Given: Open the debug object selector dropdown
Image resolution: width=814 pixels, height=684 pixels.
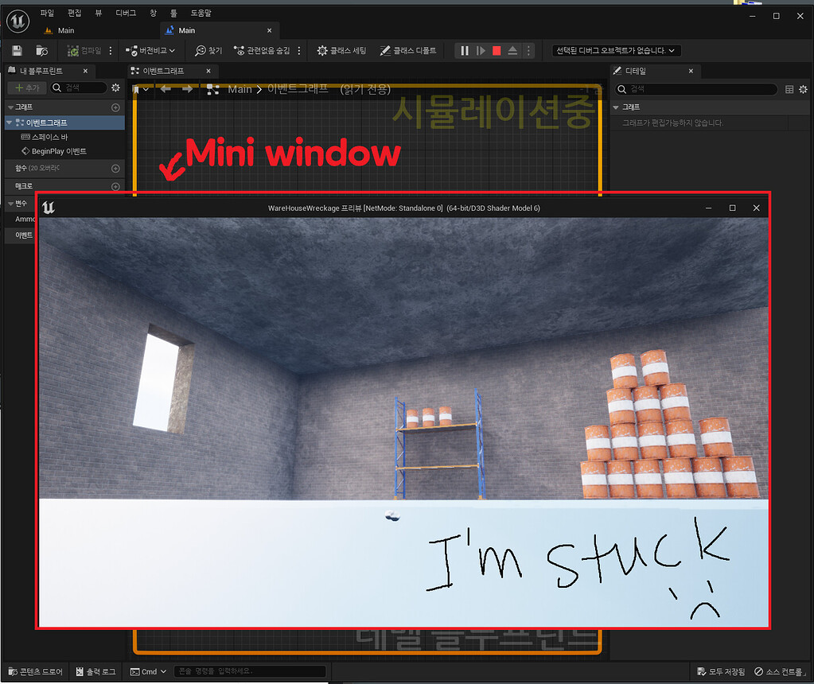Looking at the screenshot, I should (616, 50).
